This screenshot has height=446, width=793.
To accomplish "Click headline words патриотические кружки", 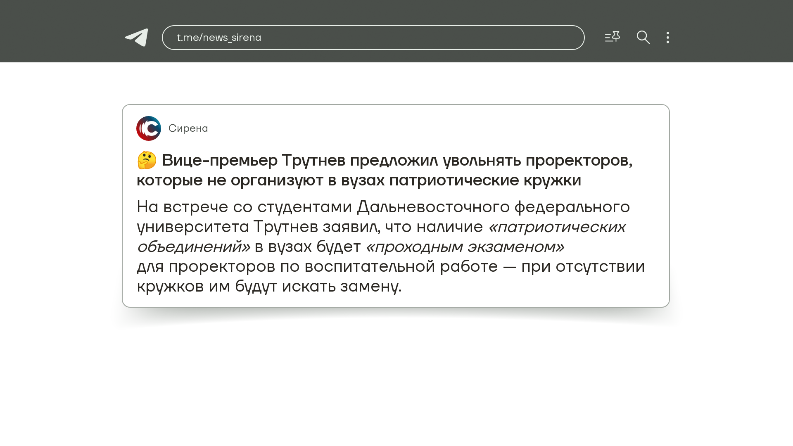I will point(485,180).
